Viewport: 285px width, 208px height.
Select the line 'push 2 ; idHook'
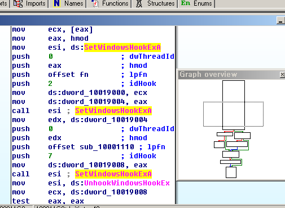click(x=84, y=84)
